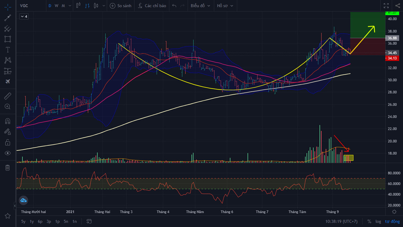403x227 pixels.
Task: Toggle log scale on price axis
Action: pos(378,221)
